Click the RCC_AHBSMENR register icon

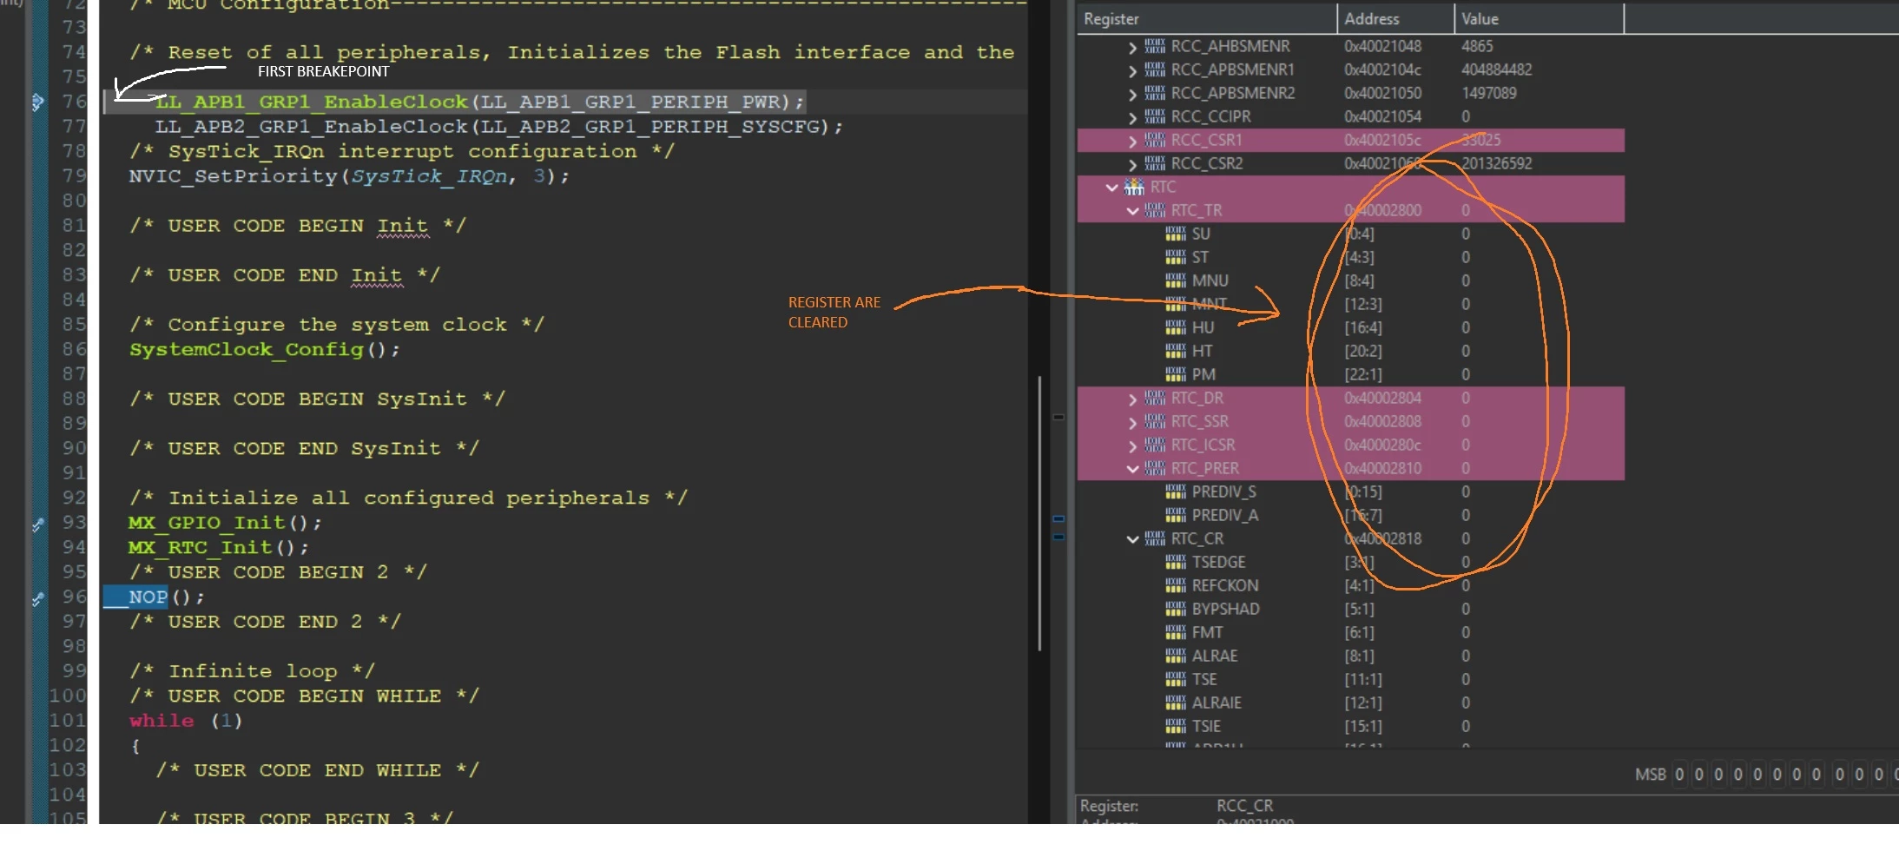click(x=1155, y=46)
